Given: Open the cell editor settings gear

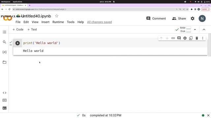Looking at the screenshot, I should coord(185,38).
